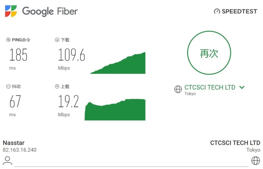Click the globe icon at bottom right
The image size is (263, 169).
click(x=256, y=160)
